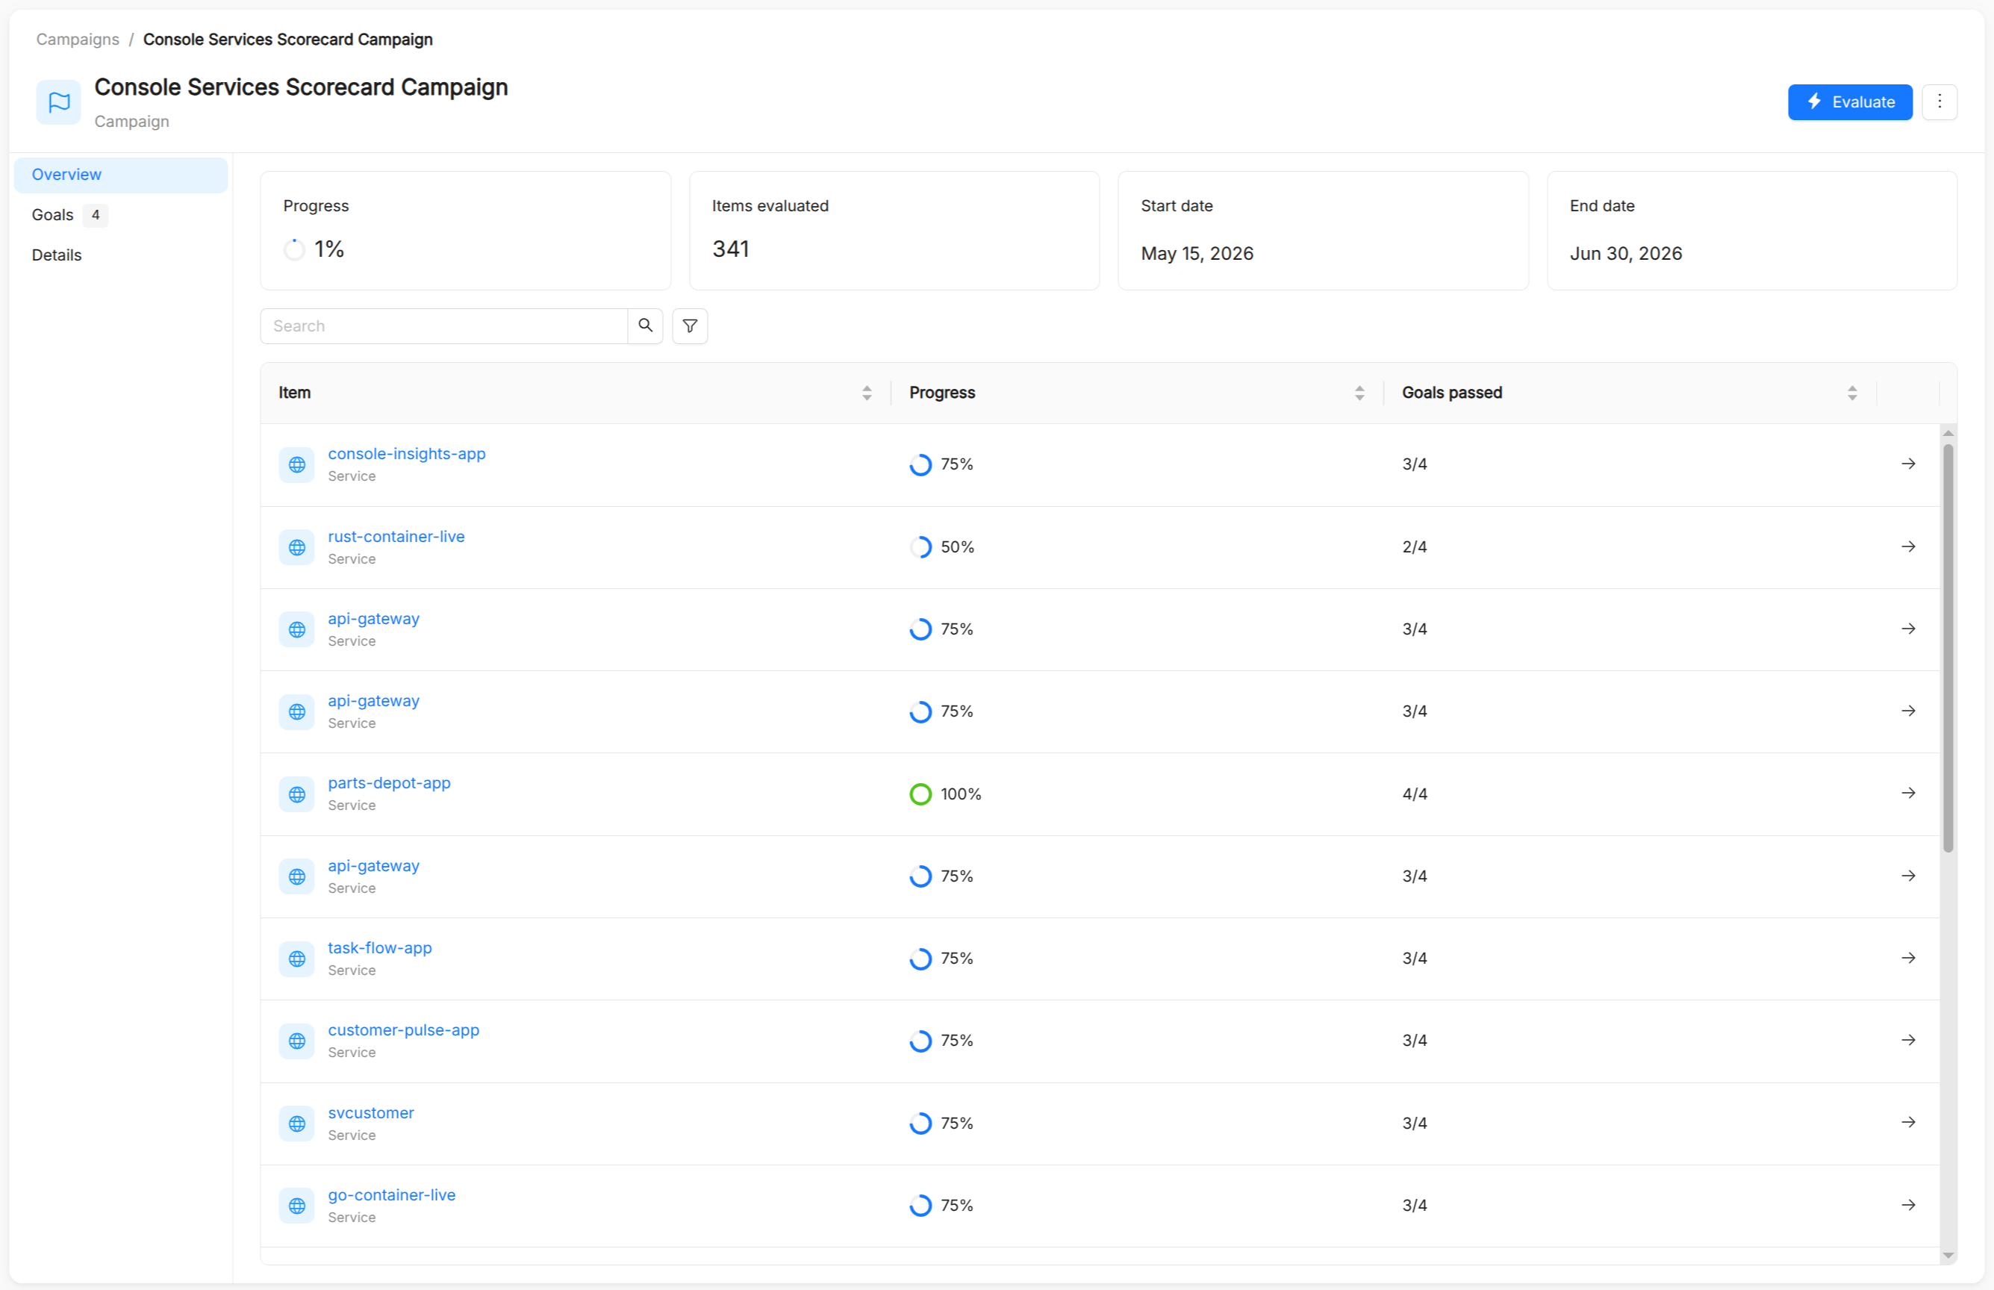Select the Overview sidebar tab
This screenshot has width=1994, height=1290.
pyautogui.click(x=121, y=174)
